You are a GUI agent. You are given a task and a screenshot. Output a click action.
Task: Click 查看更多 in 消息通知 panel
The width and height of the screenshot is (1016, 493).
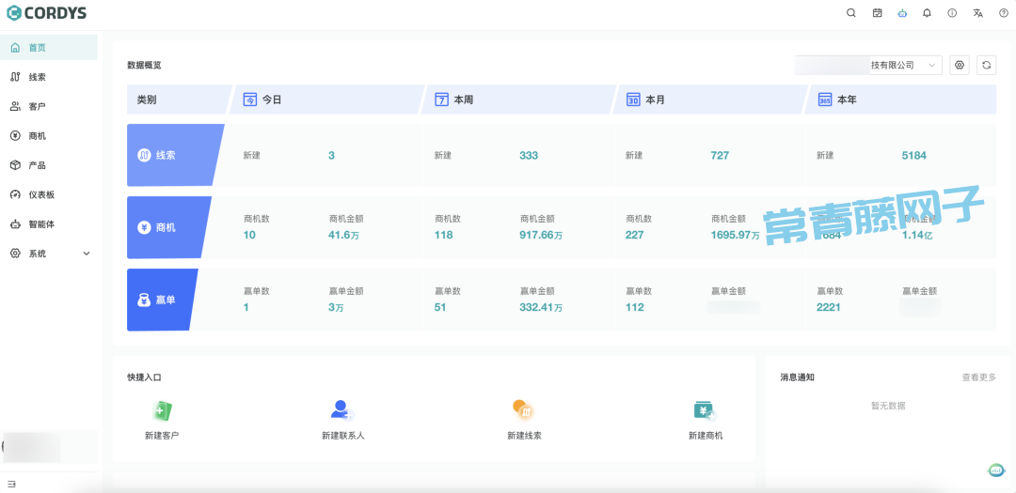click(978, 377)
